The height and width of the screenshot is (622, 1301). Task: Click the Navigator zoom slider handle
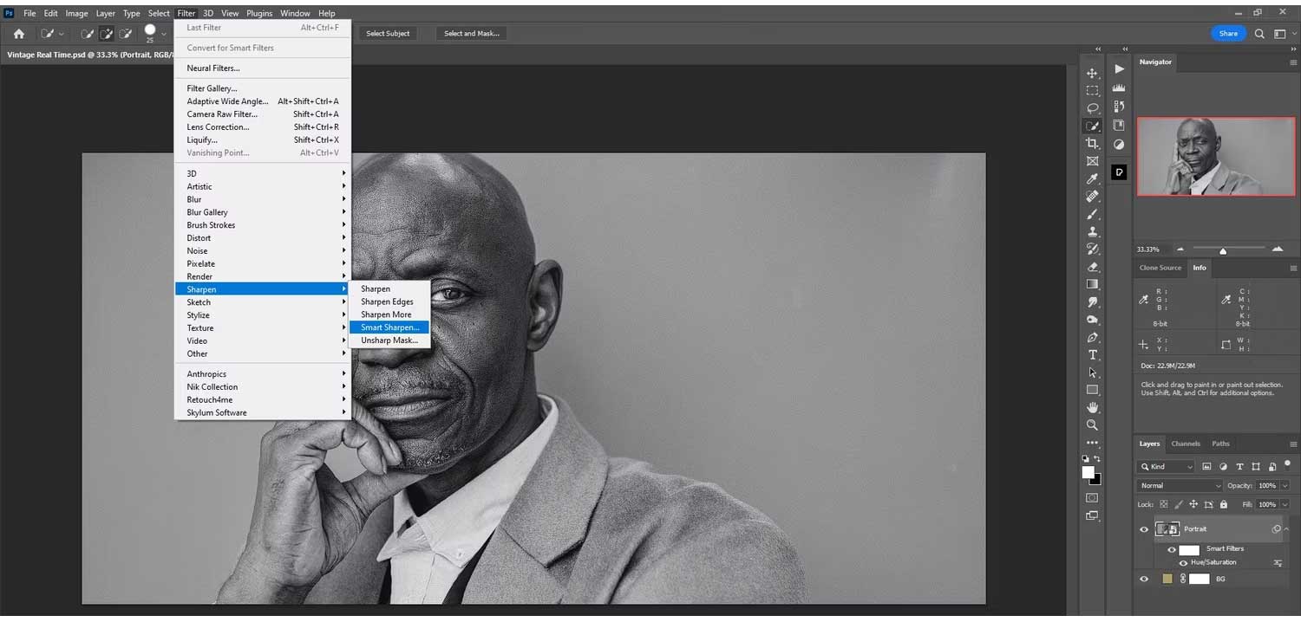coord(1223,250)
